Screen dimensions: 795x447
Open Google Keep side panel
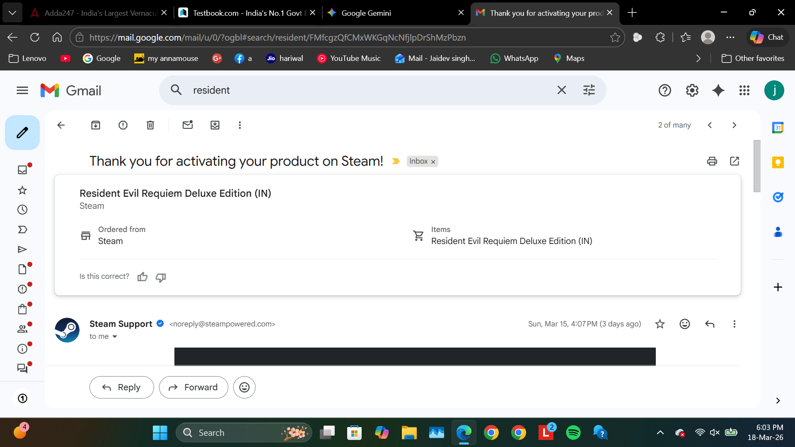[778, 162]
